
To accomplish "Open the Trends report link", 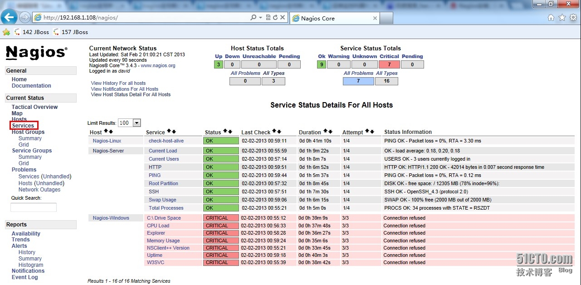I will tap(21, 240).
